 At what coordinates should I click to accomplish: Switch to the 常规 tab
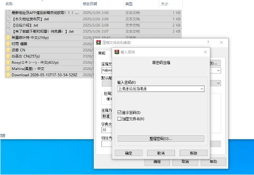(x=102, y=53)
